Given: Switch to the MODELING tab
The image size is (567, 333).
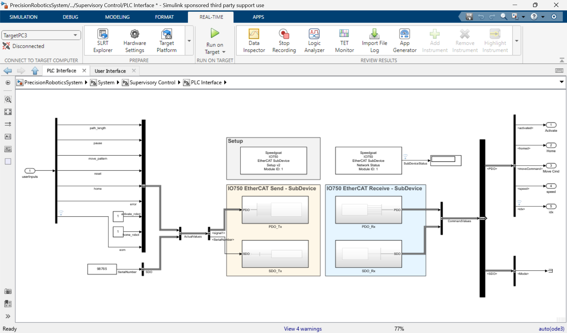Looking at the screenshot, I should point(117,17).
